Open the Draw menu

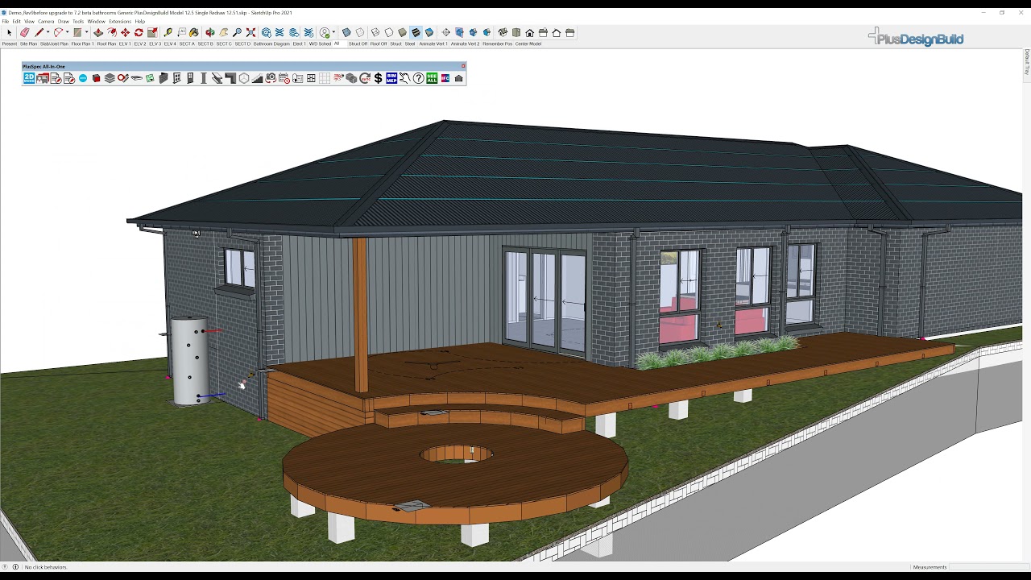point(63,22)
